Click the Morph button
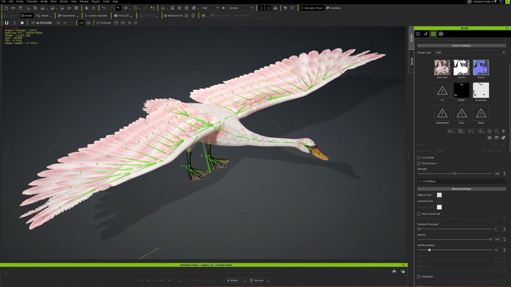511x287 pixels. [x=43, y=16]
